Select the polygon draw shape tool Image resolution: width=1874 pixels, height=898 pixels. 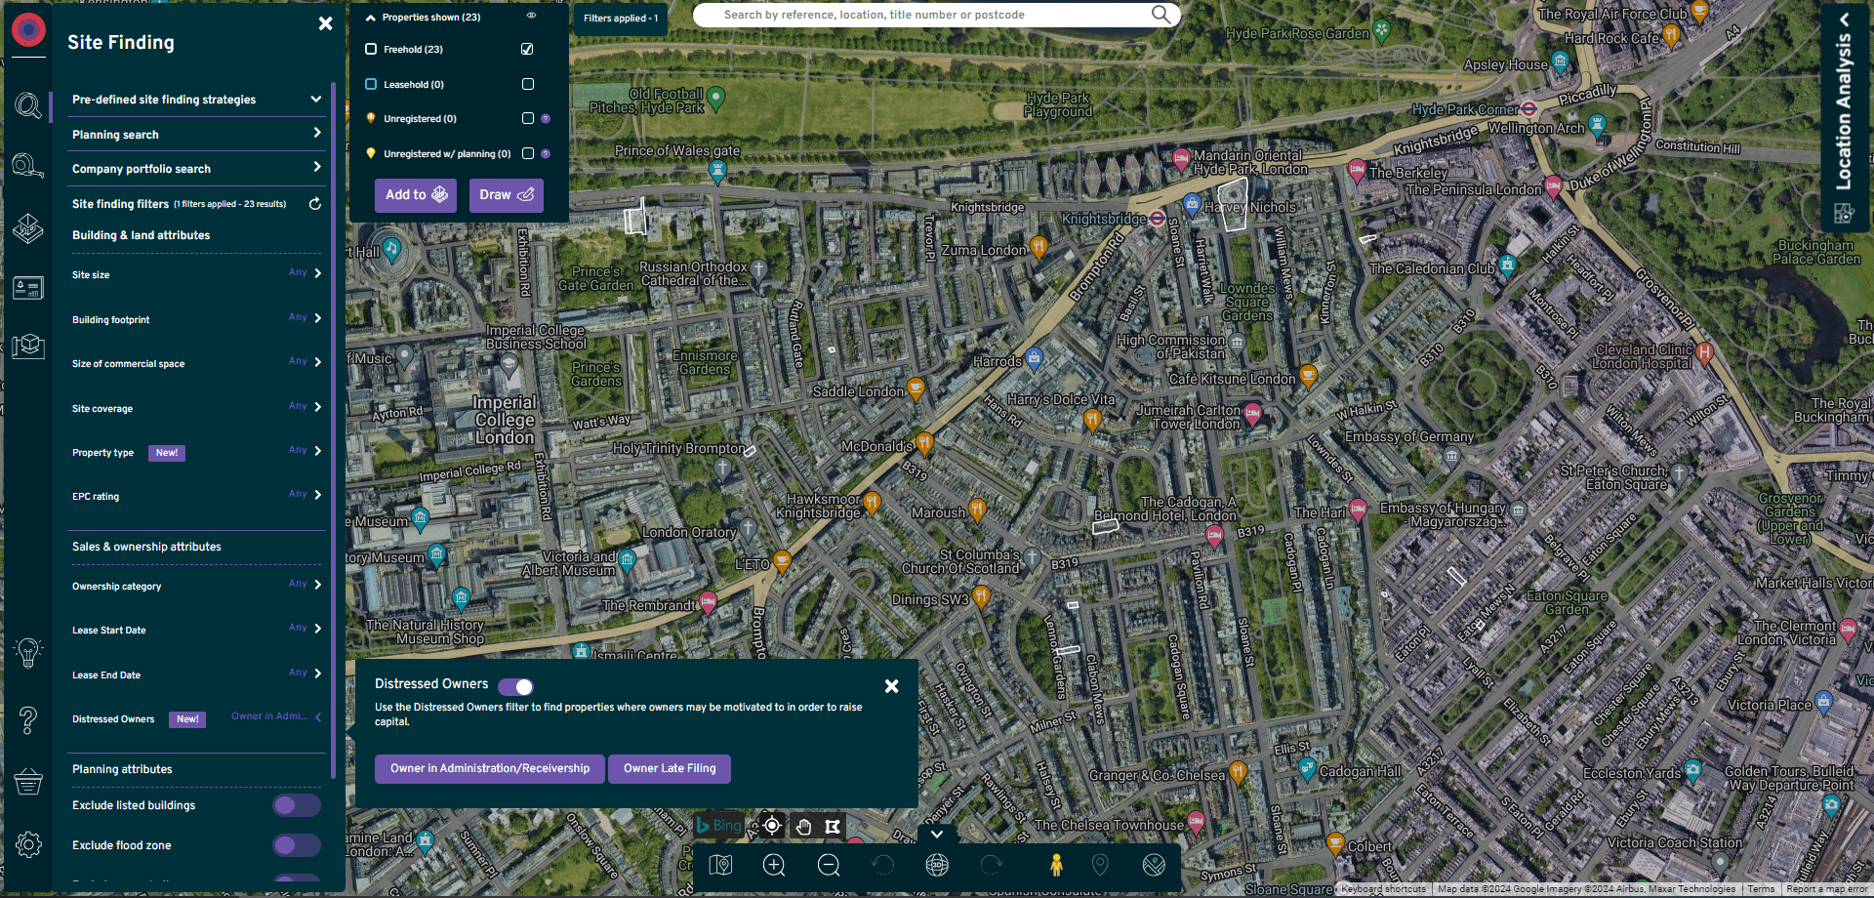[833, 827]
